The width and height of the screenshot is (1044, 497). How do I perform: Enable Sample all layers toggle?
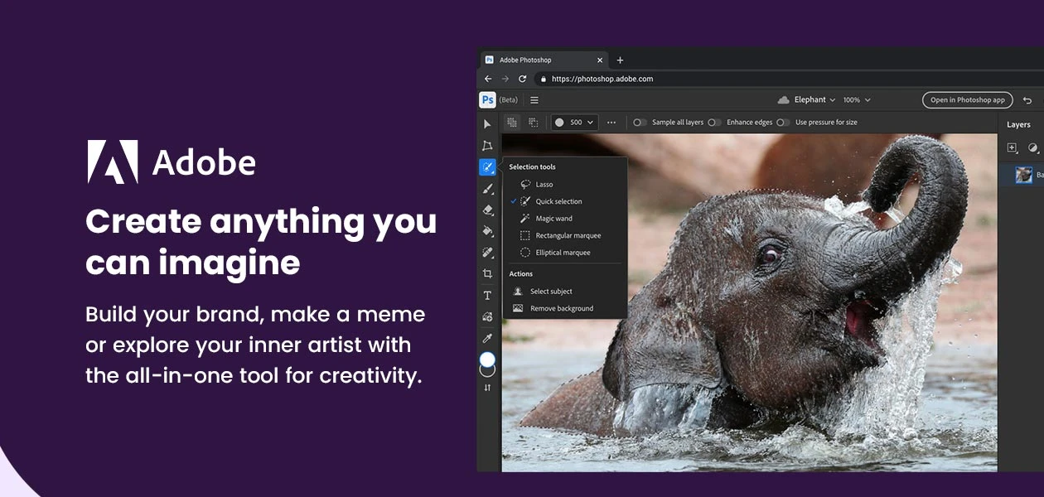(640, 123)
